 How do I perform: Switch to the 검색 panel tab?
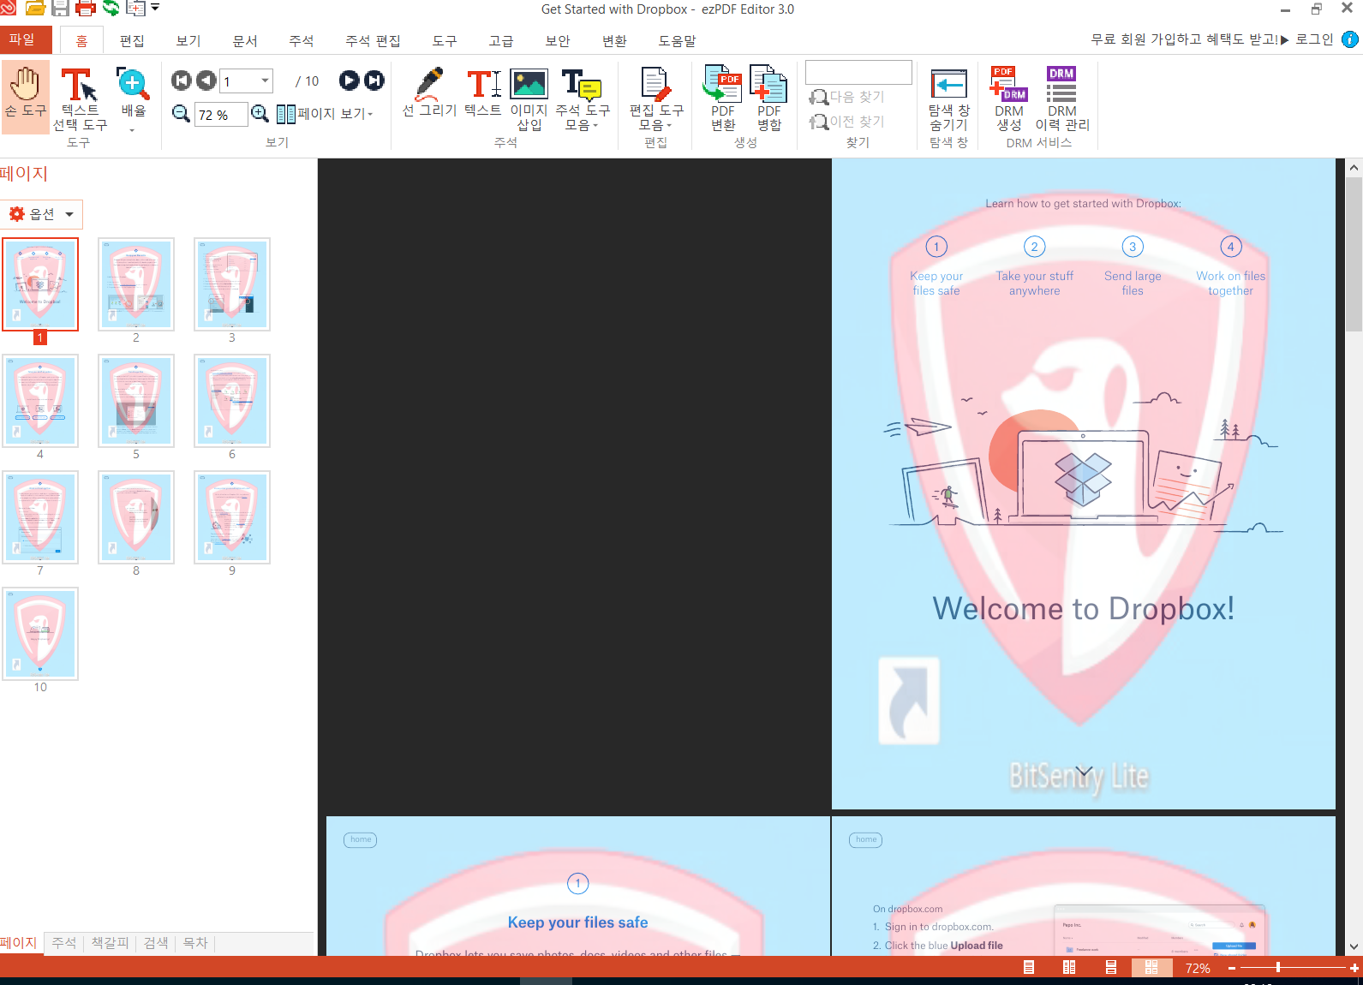pyautogui.click(x=156, y=943)
